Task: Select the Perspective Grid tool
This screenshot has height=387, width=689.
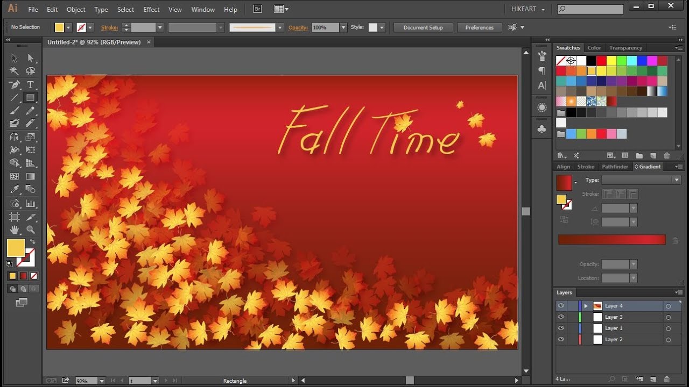Action: tap(31, 163)
